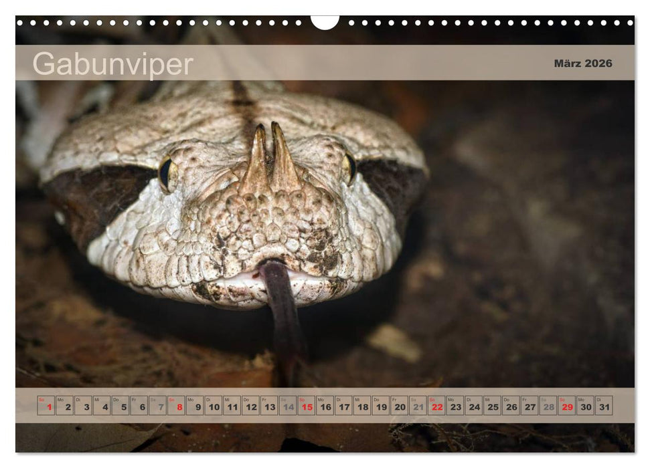The width and height of the screenshot is (650, 468).
Task: Select Saturday 21 greyed date cell
Action: tap(418, 406)
